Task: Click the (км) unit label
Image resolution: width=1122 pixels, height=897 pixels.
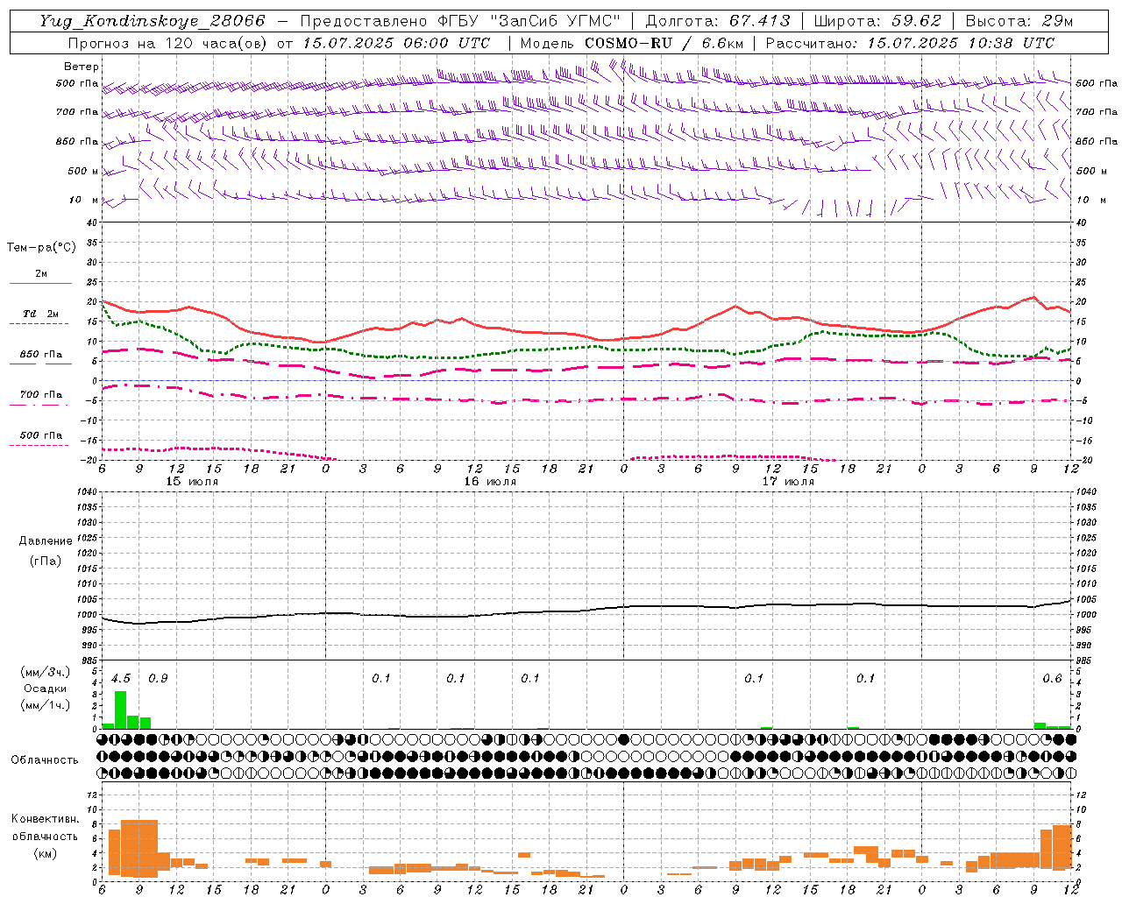Action: coord(46,852)
